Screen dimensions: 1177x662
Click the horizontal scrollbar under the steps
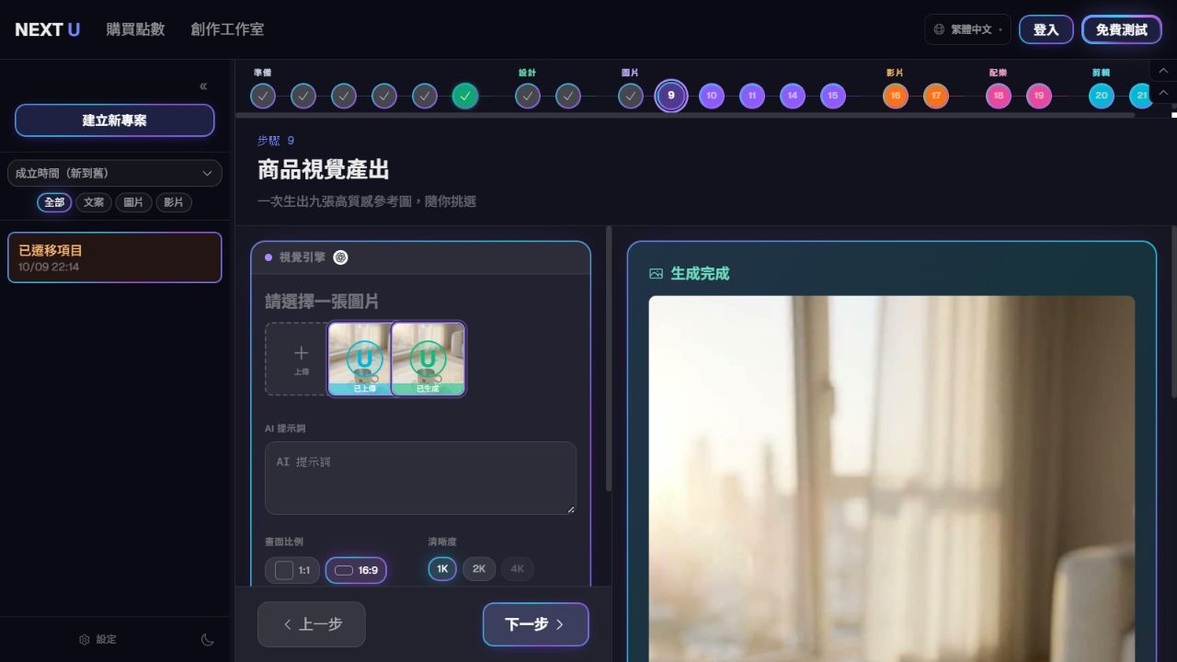(x=685, y=116)
